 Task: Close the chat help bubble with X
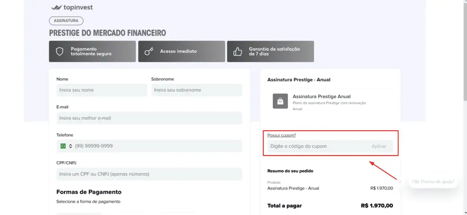pos(400,181)
